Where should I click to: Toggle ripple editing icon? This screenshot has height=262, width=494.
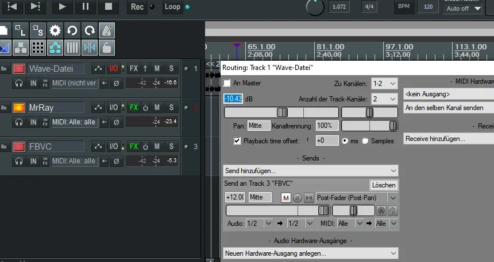(55, 48)
